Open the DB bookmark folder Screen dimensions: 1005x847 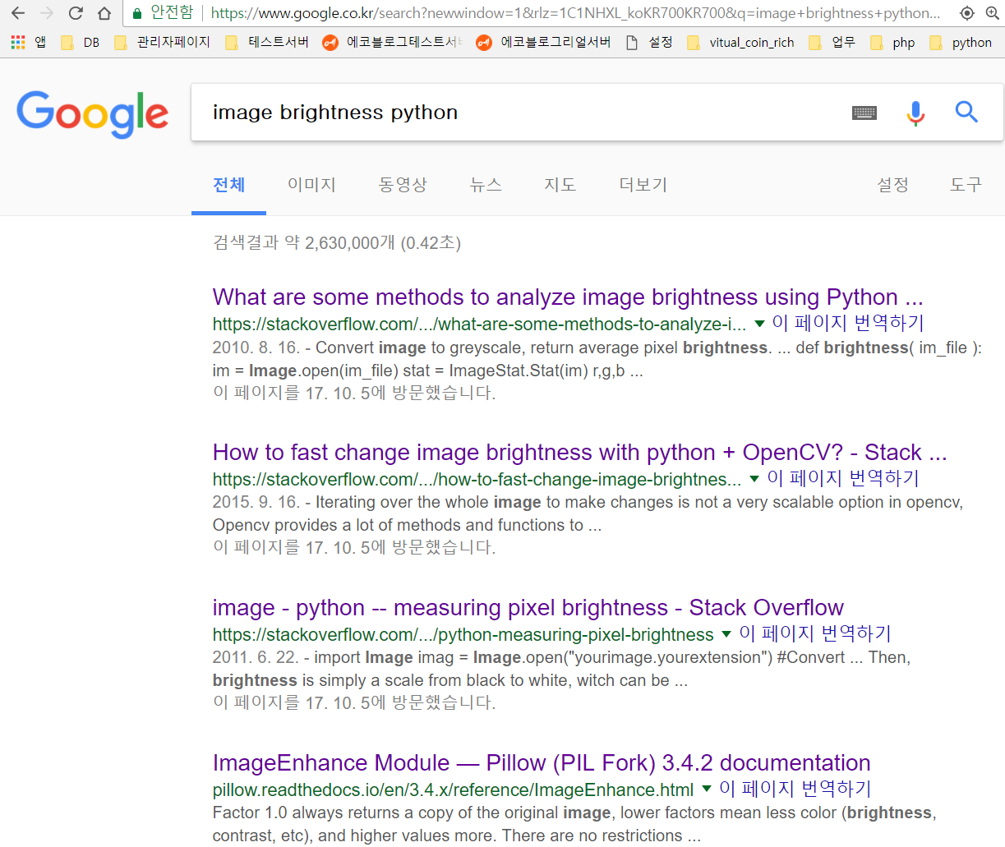click(x=81, y=42)
